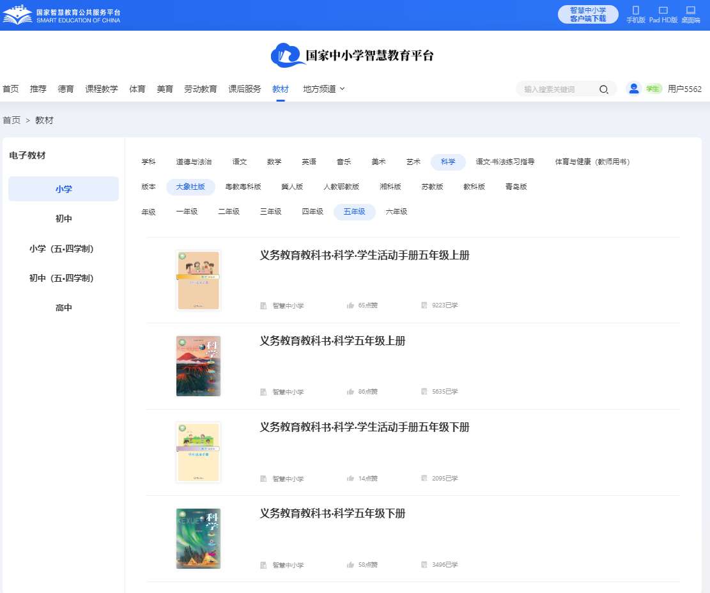Filter subject by 道德与法治
The image size is (710, 593).
point(194,162)
